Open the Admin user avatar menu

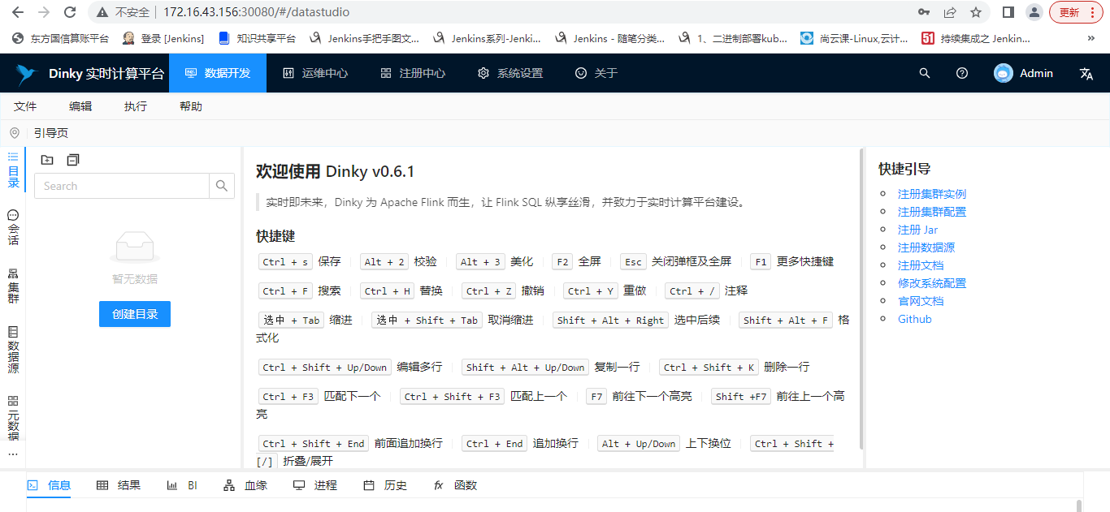1024,73
